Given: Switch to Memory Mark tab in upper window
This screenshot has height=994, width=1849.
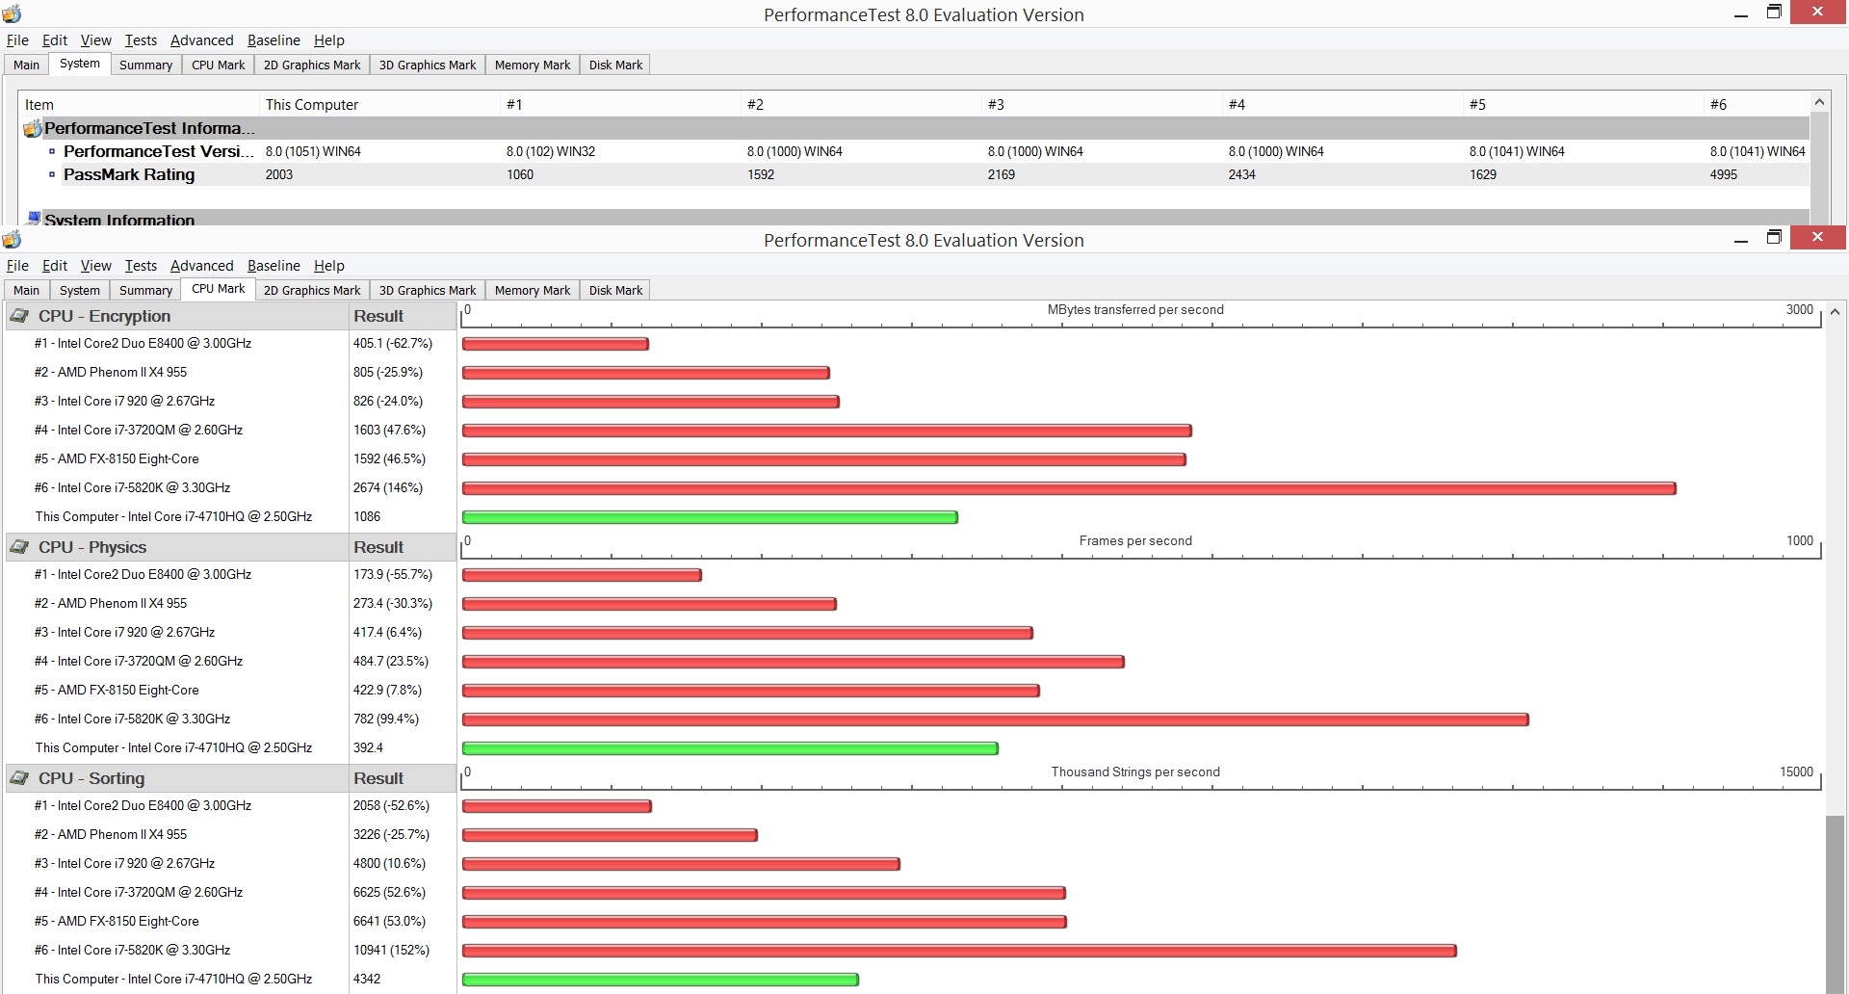Looking at the screenshot, I should 533,65.
